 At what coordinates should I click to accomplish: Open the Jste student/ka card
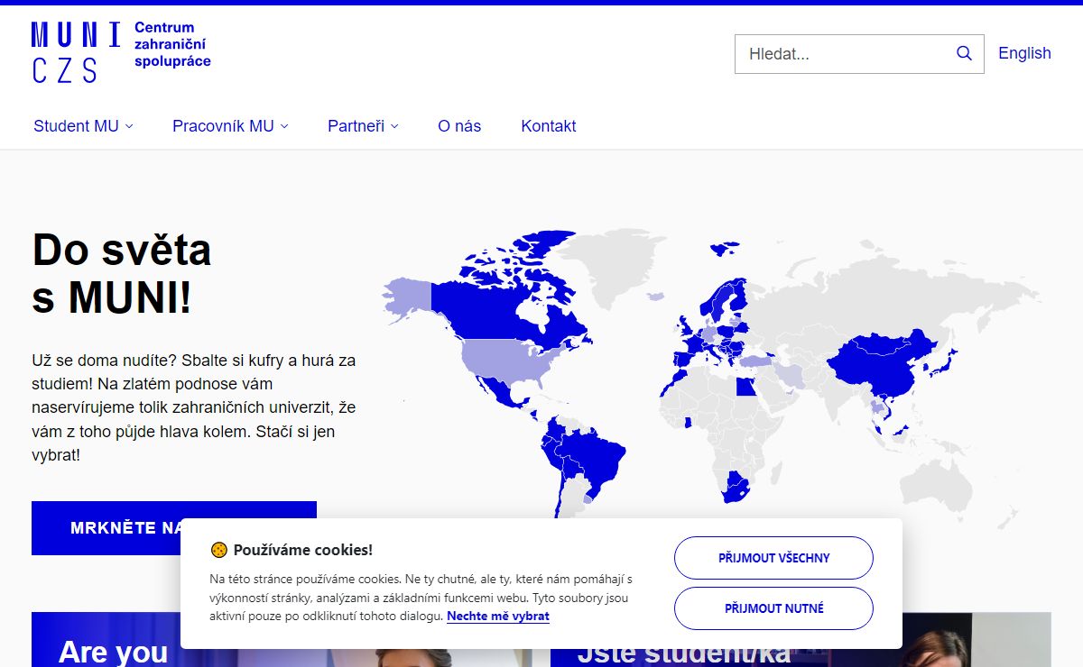click(801, 640)
